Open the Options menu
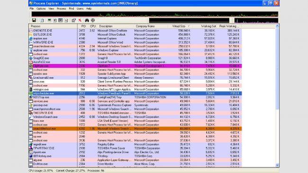 (41, 9)
